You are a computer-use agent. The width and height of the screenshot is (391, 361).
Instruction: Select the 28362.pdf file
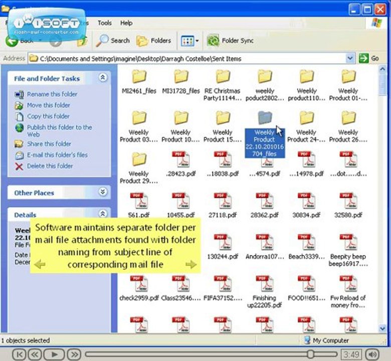[265, 206]
